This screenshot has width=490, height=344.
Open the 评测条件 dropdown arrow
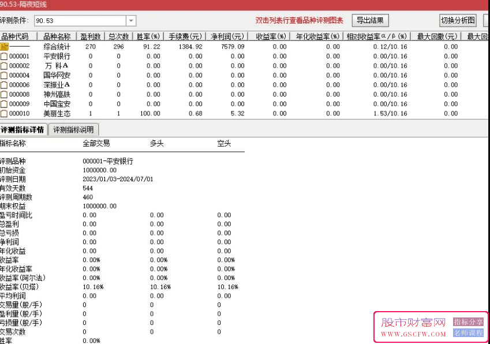pos(131,21)
